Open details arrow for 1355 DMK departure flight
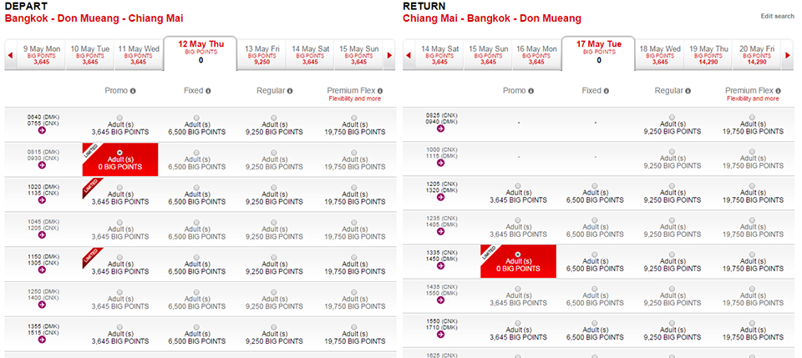 (42, 339)
